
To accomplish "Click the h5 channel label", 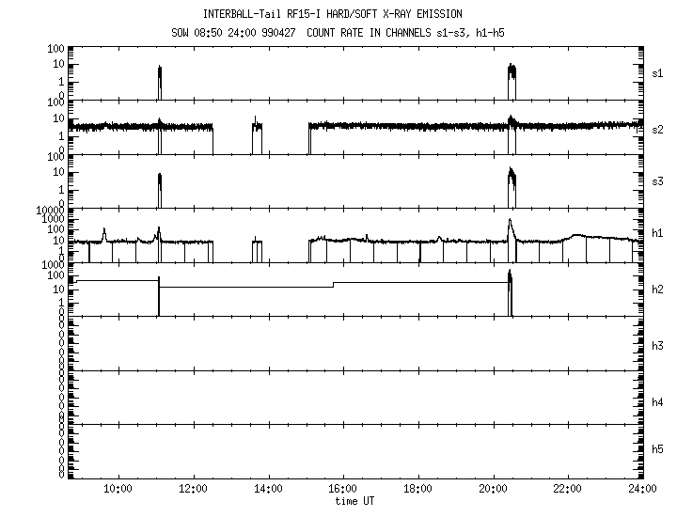I will (658, 450).
